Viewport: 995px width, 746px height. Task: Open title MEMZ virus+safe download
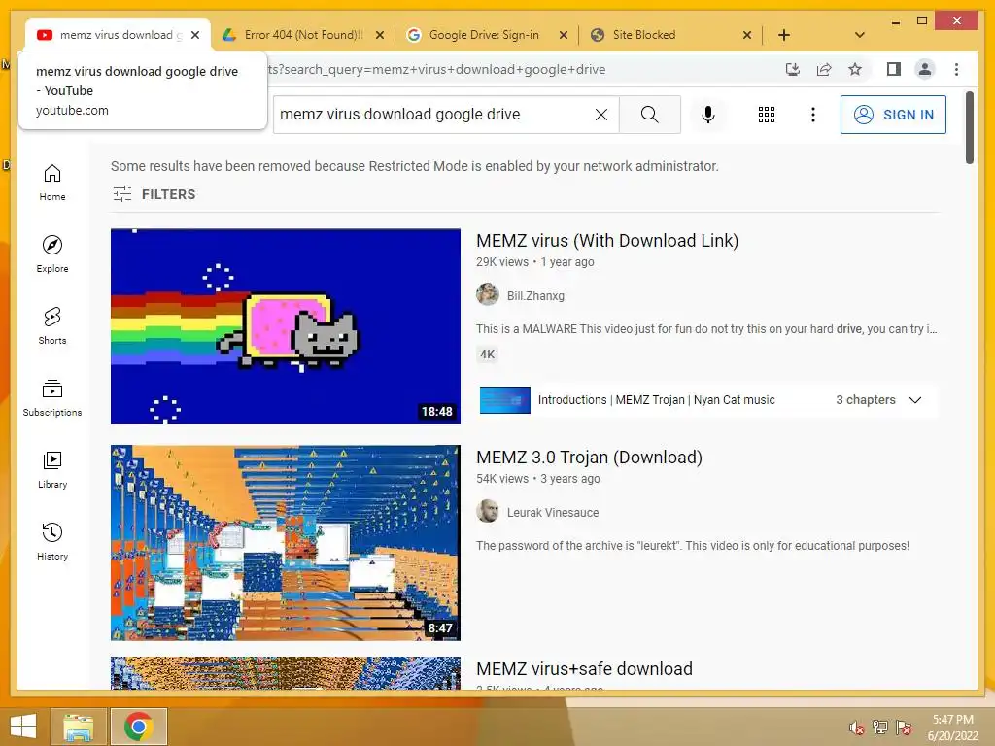click(584, 668)
